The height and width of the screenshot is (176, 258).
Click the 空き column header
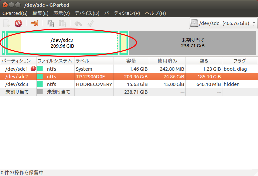(x=204, y=61)
